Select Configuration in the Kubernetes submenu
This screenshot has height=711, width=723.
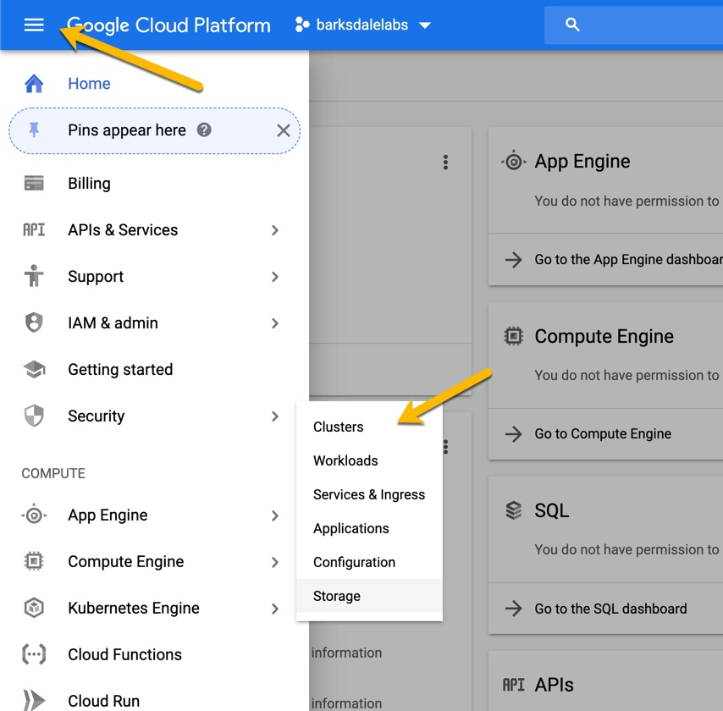(369, 562)
